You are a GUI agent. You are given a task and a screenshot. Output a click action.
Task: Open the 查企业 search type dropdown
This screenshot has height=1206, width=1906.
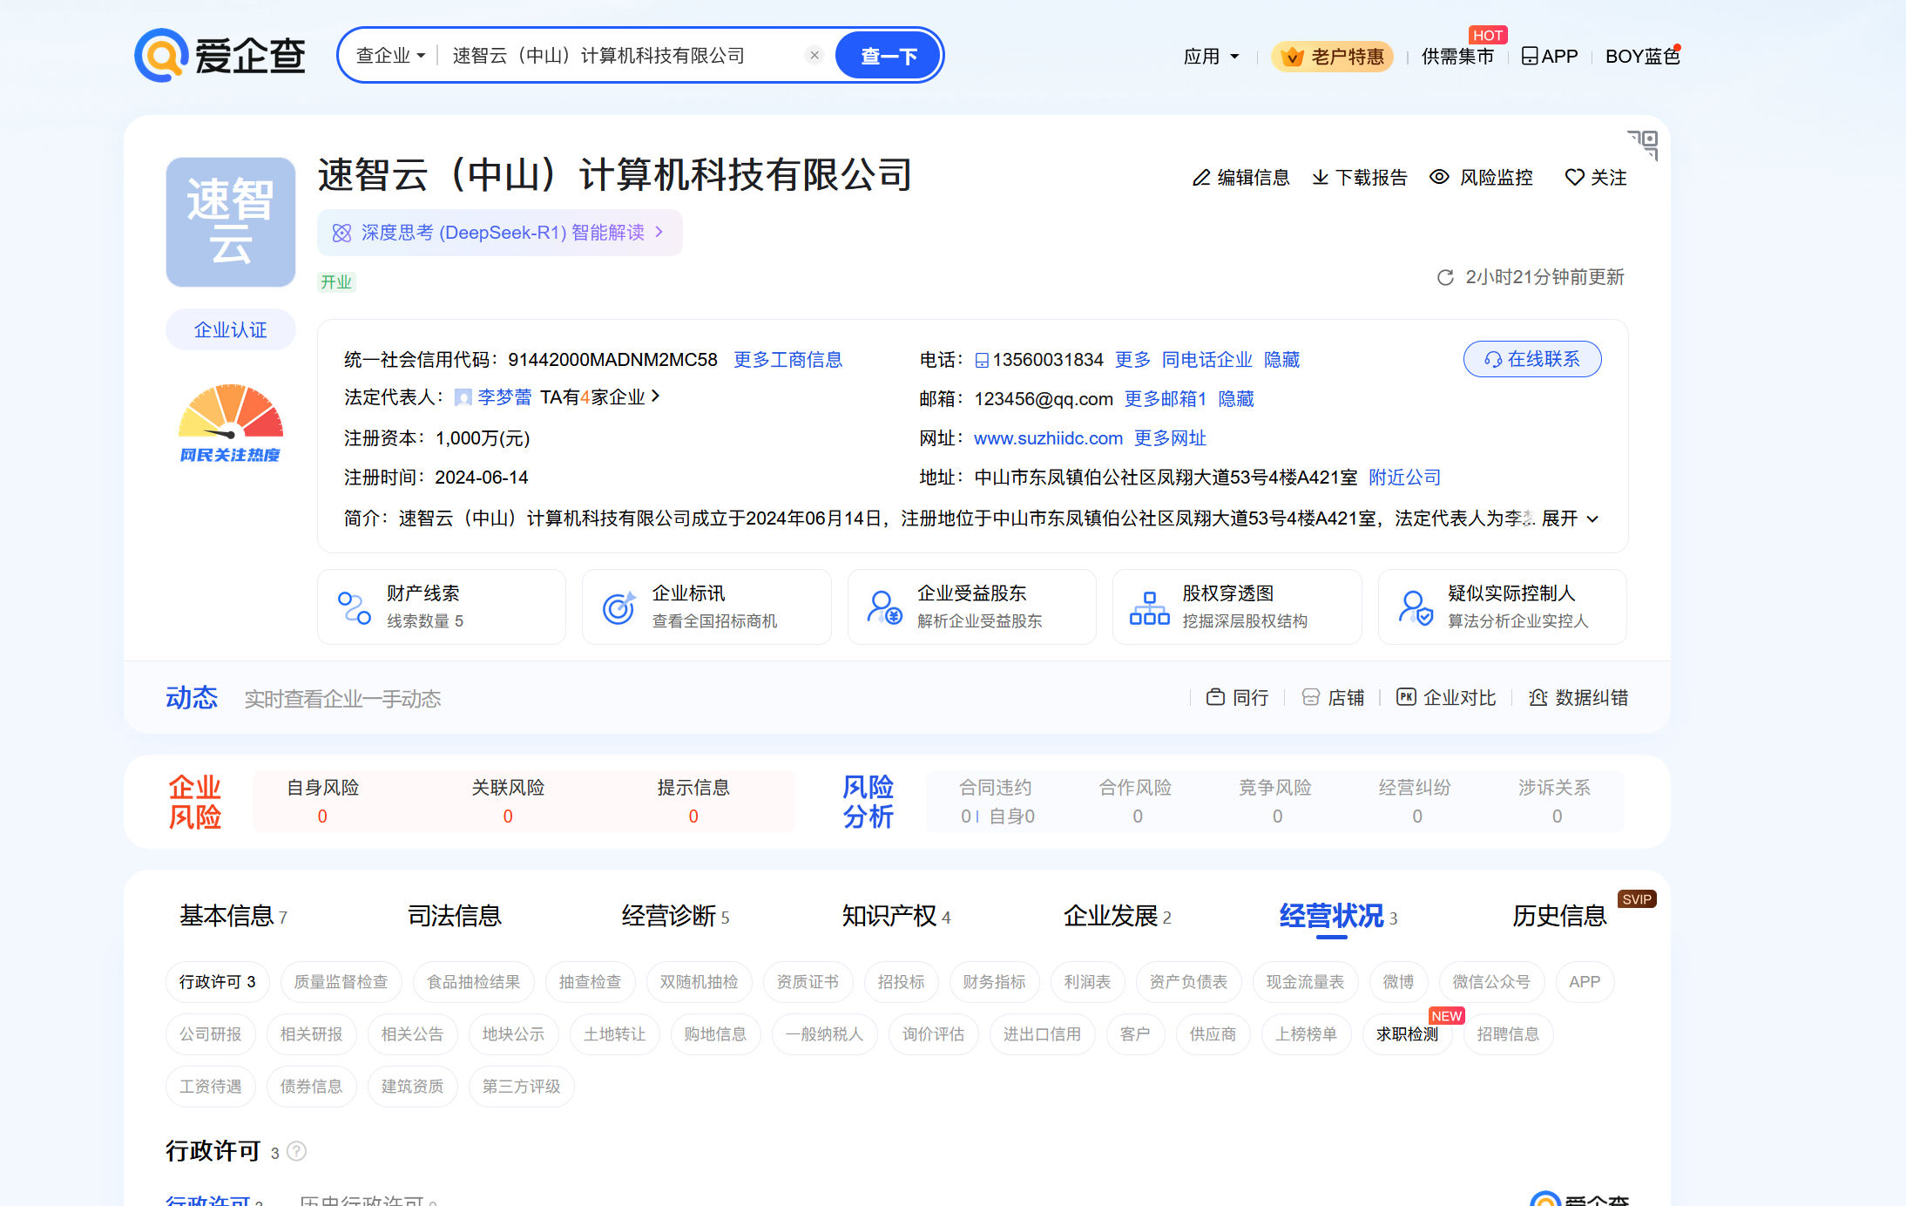pyautogui.click(x=390, y=56)
